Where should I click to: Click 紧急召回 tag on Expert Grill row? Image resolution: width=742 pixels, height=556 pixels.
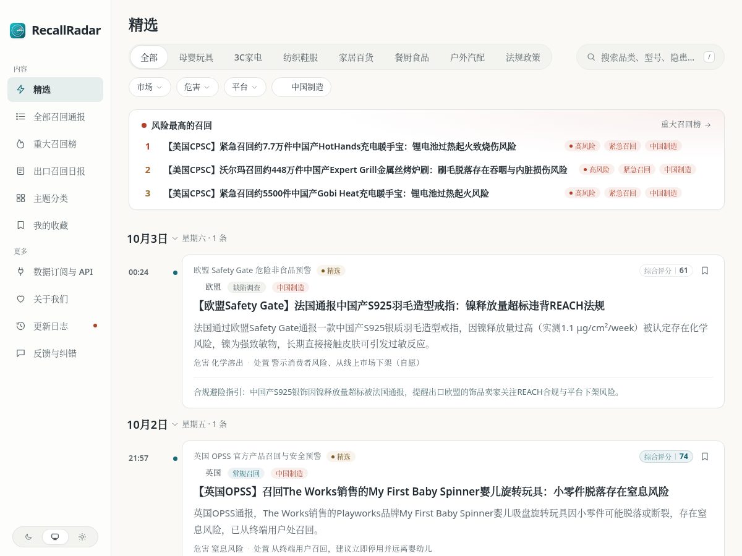pos(636,170)
